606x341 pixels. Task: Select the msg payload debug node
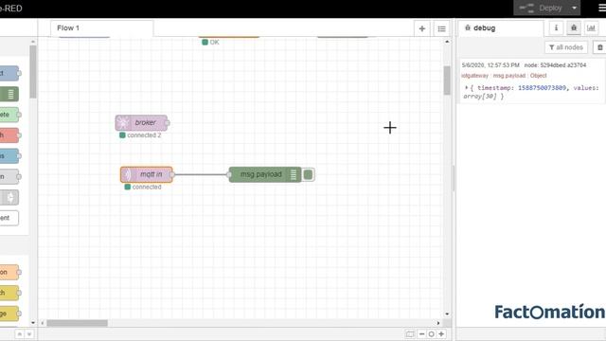tap(265, 174)
